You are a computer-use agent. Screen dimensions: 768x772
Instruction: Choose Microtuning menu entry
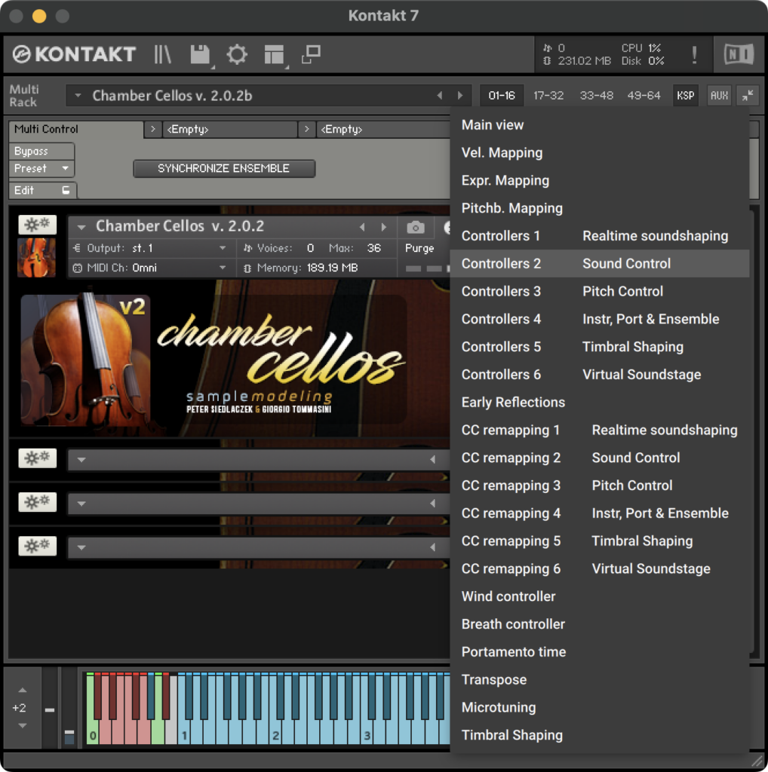(600, 707)
